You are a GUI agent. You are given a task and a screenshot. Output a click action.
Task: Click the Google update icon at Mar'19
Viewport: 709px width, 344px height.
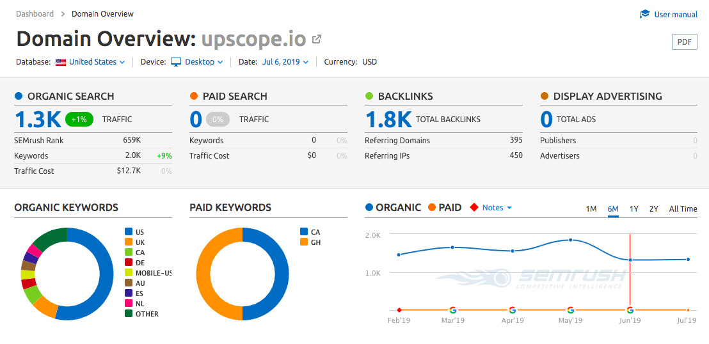452,310
